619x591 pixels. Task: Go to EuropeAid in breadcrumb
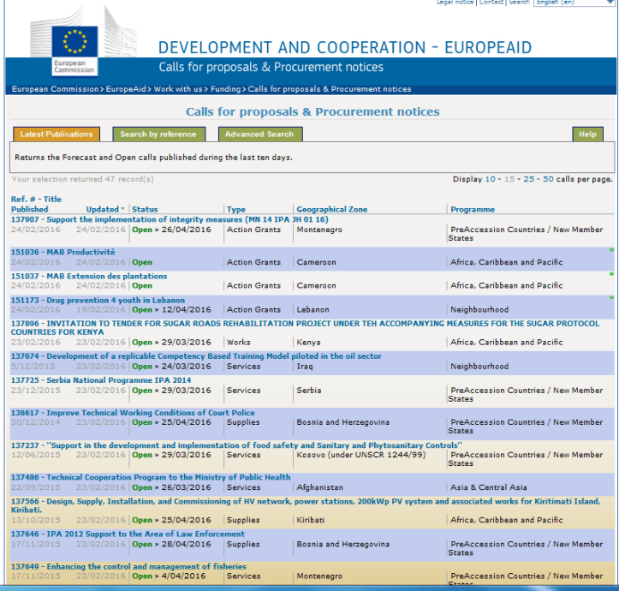pos(128,89)
